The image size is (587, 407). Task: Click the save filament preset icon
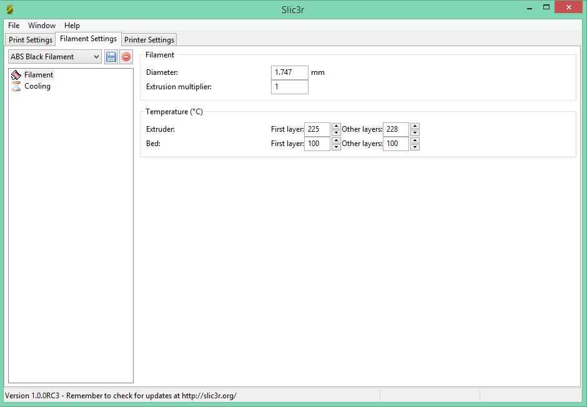point(111,57)
